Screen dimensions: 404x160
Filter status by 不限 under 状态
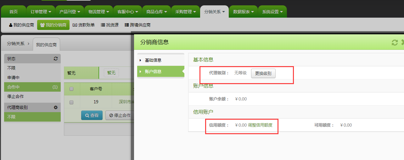[x=32, y=68]
